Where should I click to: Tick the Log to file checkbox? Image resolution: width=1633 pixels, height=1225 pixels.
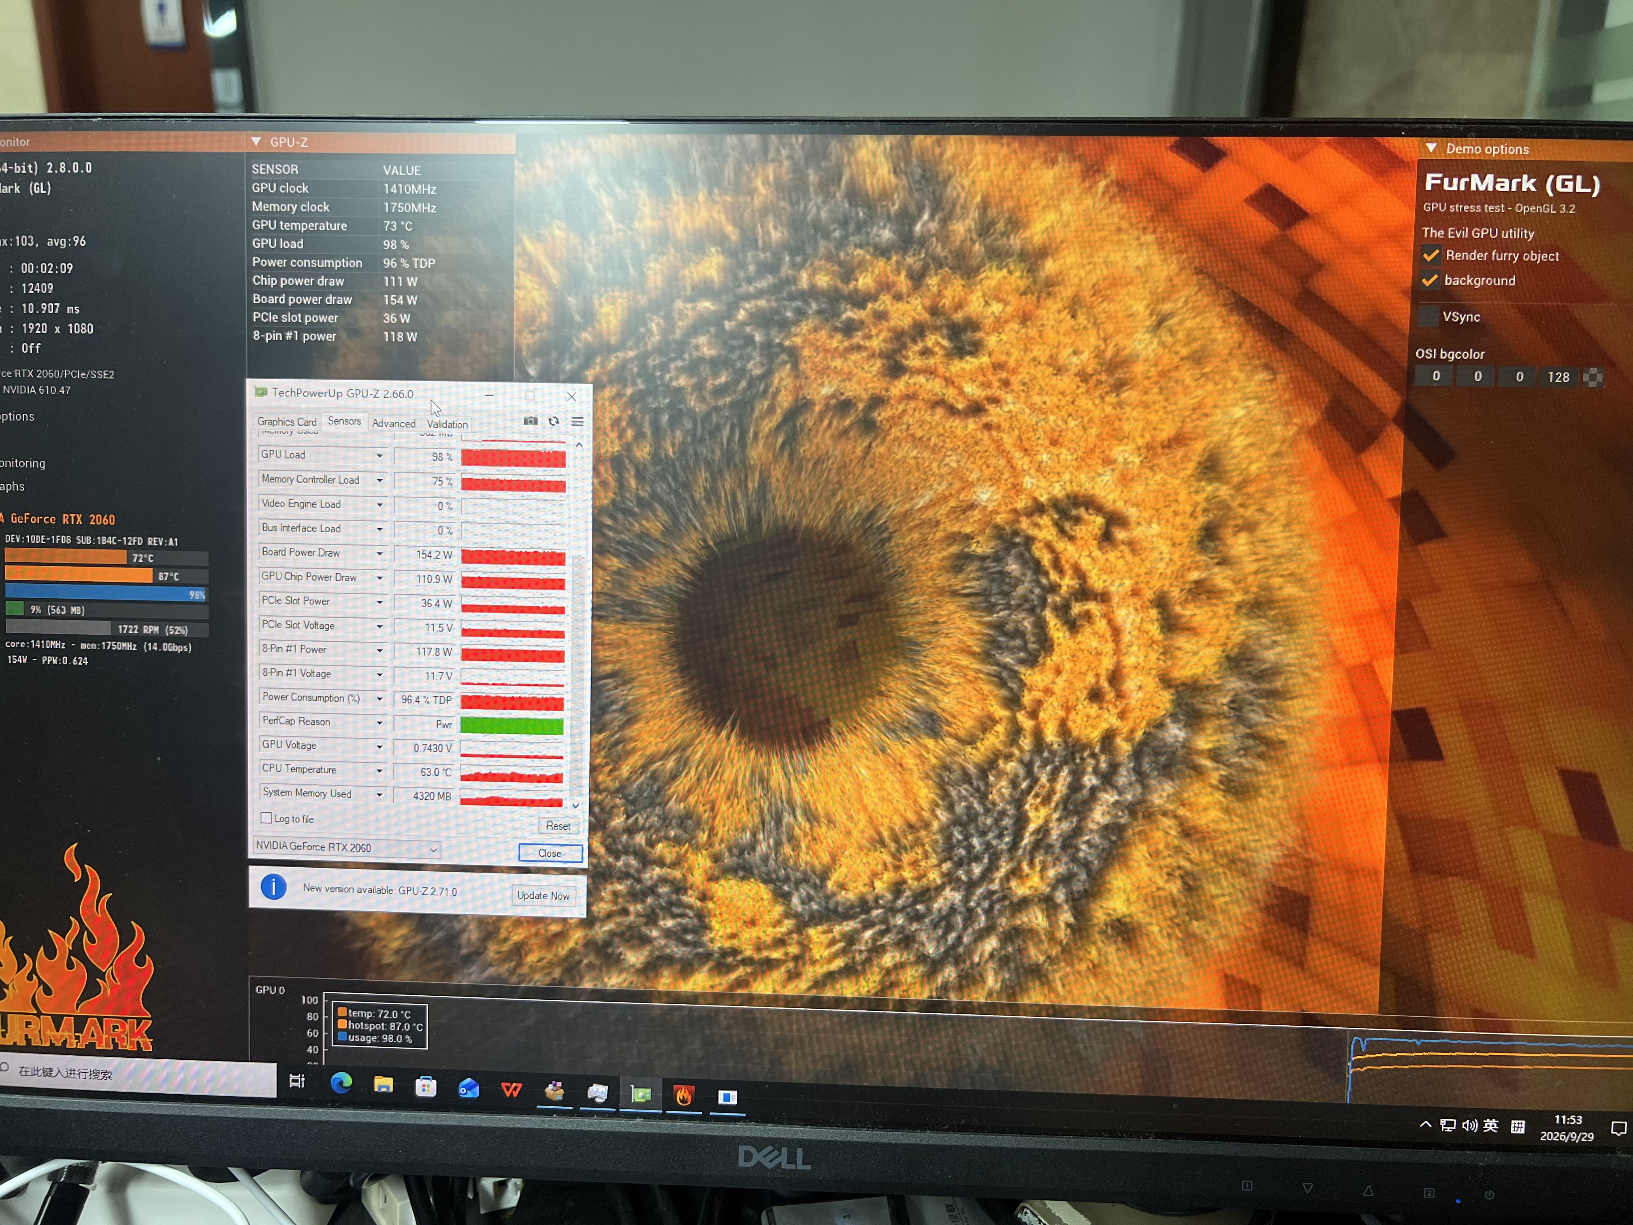[266, 817]
